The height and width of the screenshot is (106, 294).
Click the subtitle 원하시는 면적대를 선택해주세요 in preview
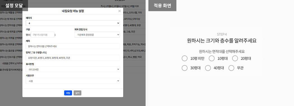point(222,51)
